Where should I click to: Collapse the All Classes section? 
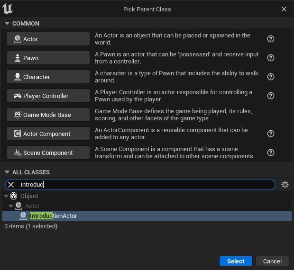[x=7, y=172]
